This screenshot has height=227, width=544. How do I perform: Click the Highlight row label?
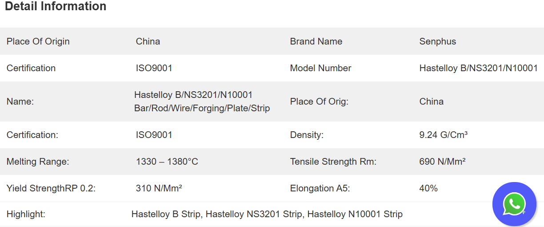click(26, 214)
